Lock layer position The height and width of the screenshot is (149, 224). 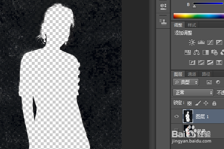[x=206, y=103]
